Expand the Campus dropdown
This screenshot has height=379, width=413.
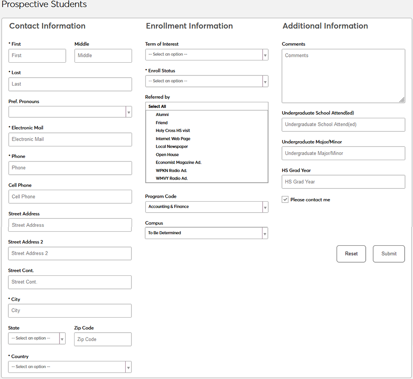click(206, 233)
